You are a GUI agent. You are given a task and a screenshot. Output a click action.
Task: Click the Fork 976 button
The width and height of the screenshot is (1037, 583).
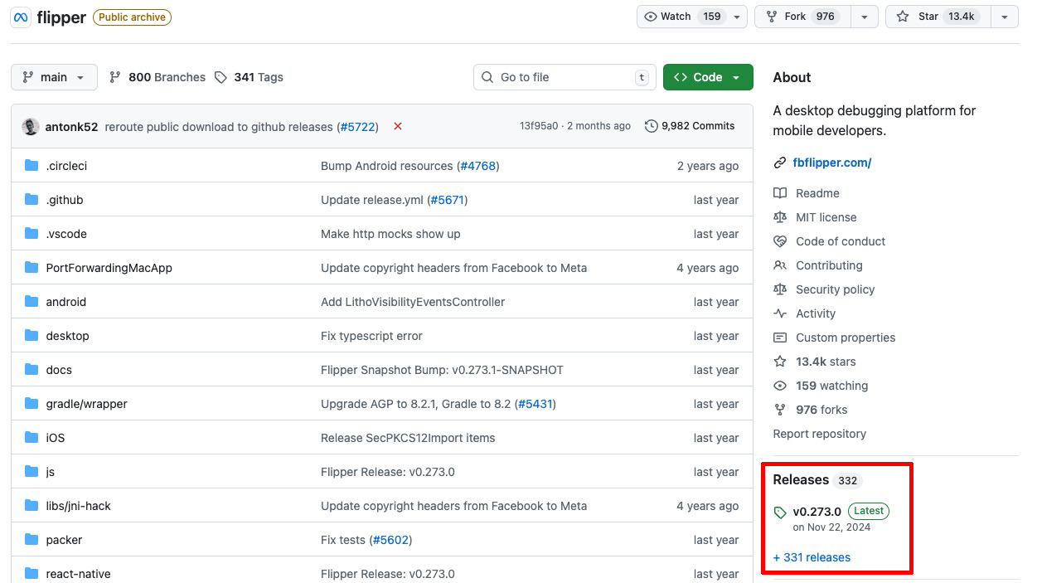tap(802, 17)
